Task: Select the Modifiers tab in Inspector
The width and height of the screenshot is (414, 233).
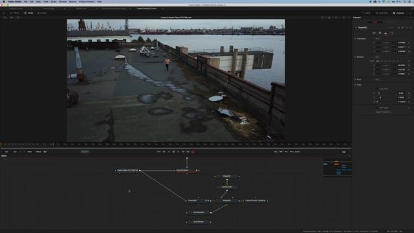Action: [x=389, y=22]
